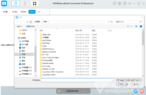
Task: Click the New folder button
Action: click(x=30, y=26)
